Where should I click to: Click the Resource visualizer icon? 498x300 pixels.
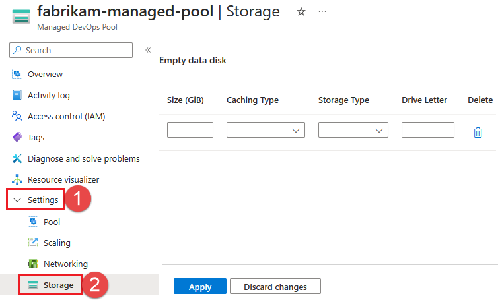click(x=18, y=179)
